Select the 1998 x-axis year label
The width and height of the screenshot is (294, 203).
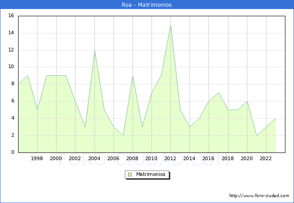click(37, 158)
